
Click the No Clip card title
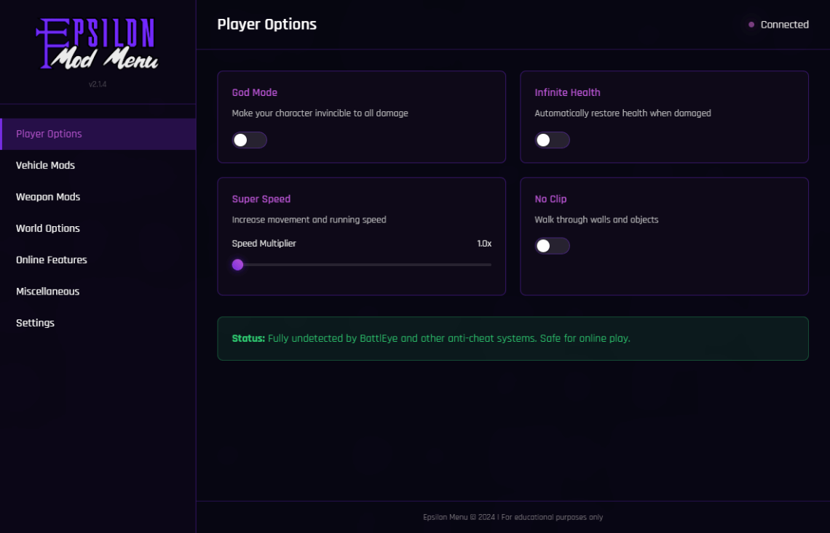(550, 199)
